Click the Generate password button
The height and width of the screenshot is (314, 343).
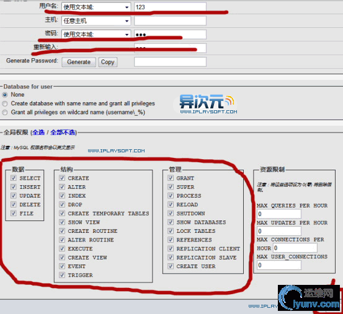coord(79,62)
